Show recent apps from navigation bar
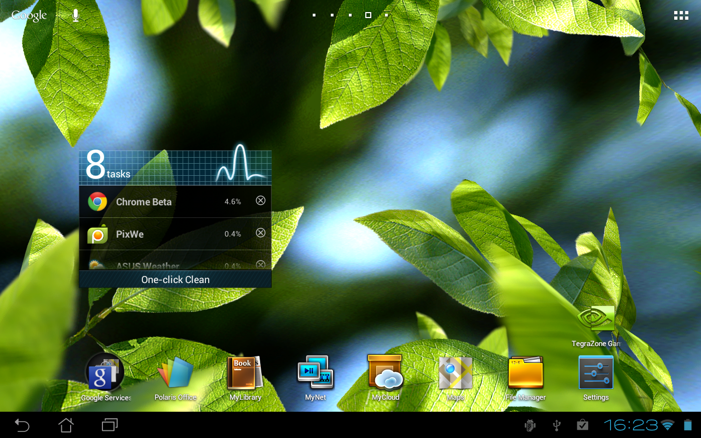 110,425
